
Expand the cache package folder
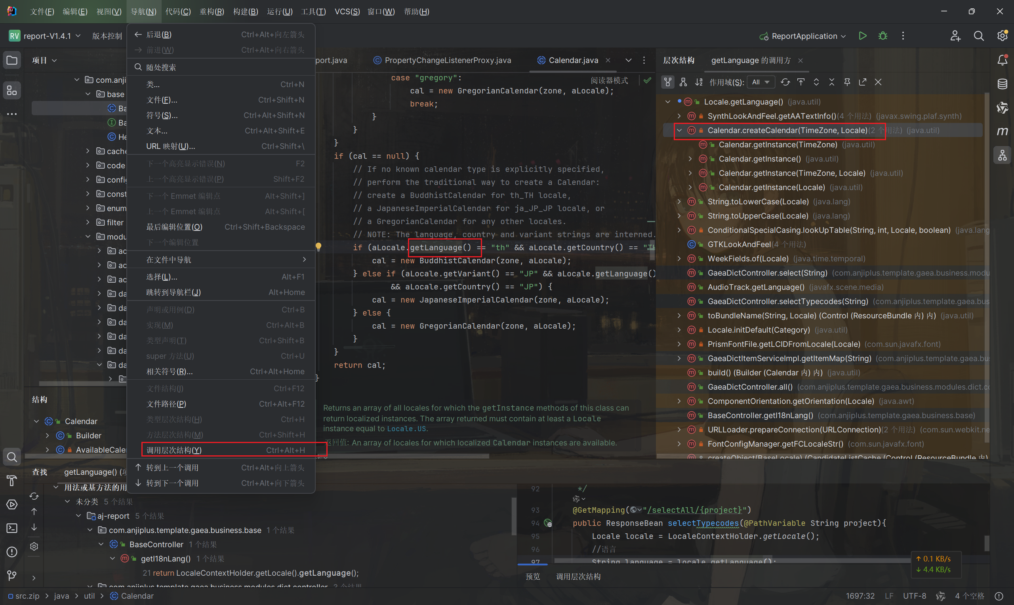pos(88,151)
